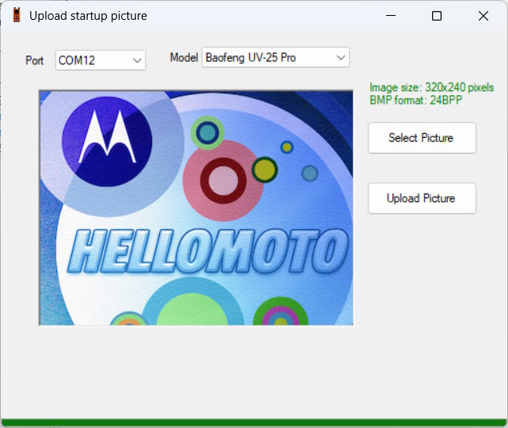The width and height of the screenshot is (508, 428).
Task: Click the green progress bar at bottom
Action: coord(254,422)
